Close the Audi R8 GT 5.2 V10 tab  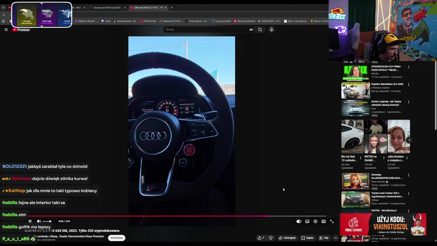coord(166,8)
